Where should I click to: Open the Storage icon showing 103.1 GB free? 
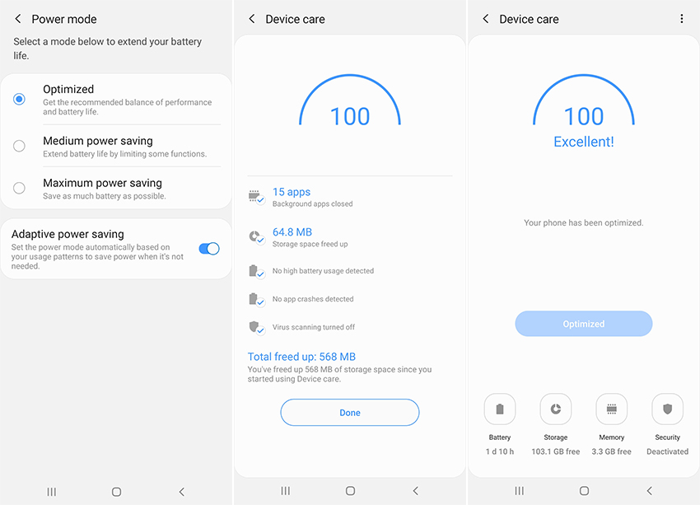click(x=556, y=409)
